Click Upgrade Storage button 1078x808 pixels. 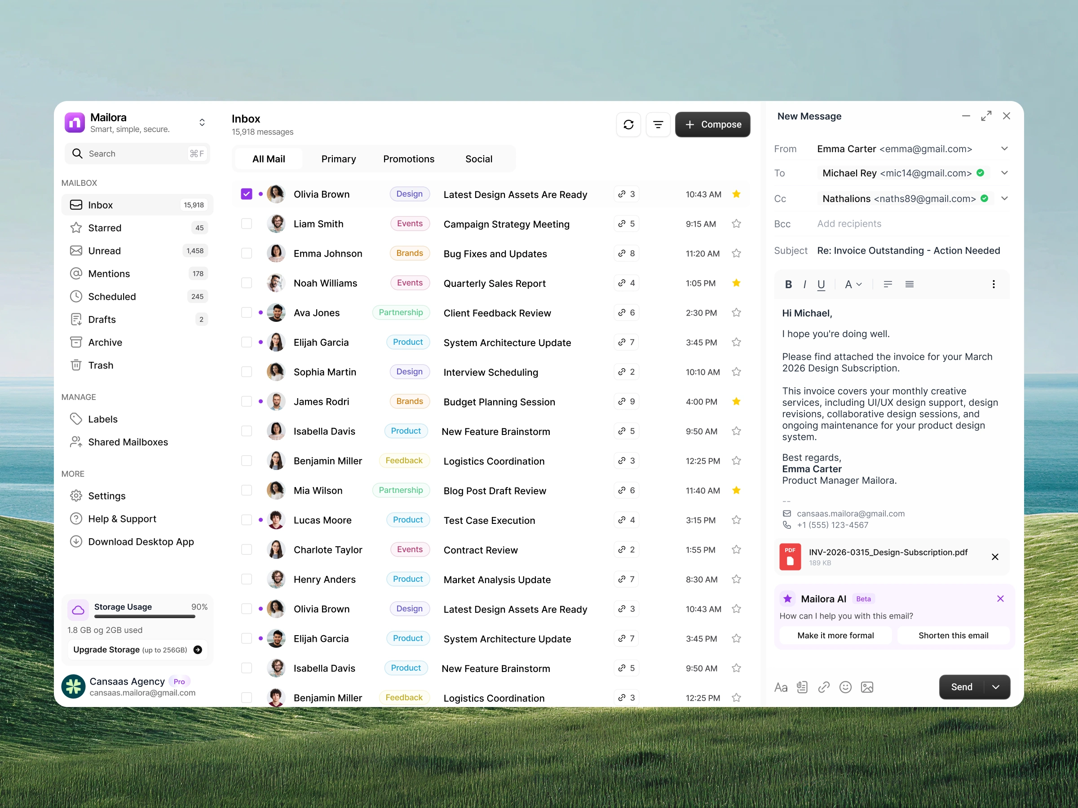[137, 650]
